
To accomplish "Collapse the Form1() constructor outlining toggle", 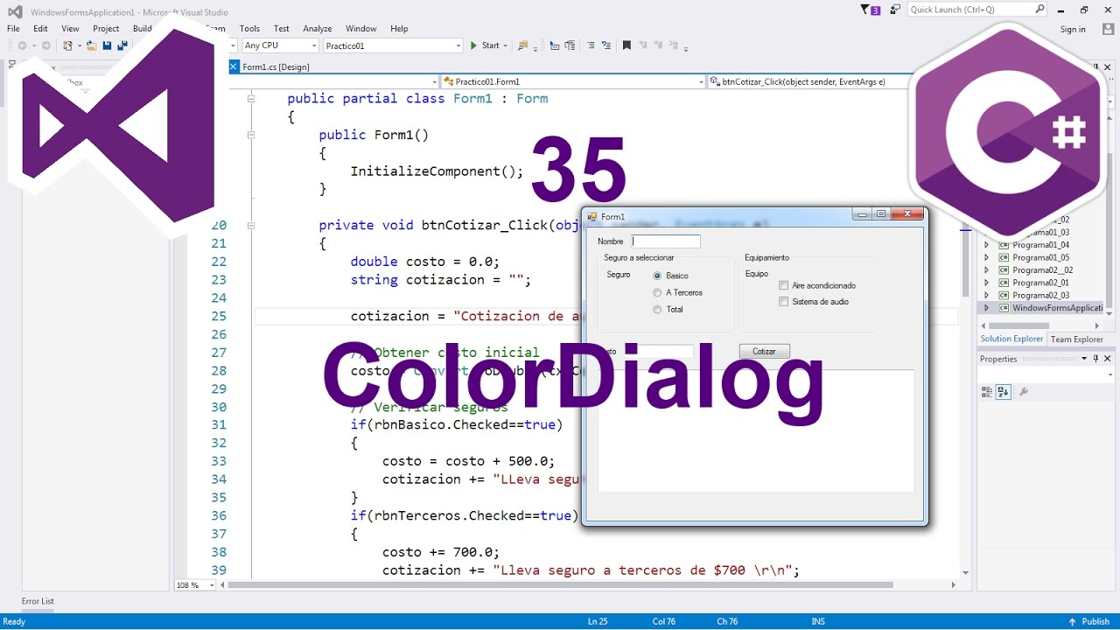I will (251, 135).
